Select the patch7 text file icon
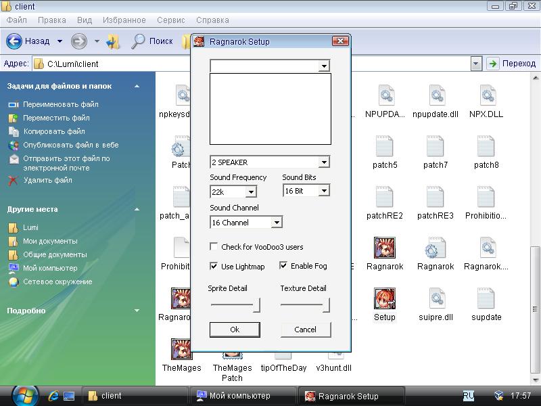Screen dimensions: 541x406 pyautogui.click(x=435, y=145)
